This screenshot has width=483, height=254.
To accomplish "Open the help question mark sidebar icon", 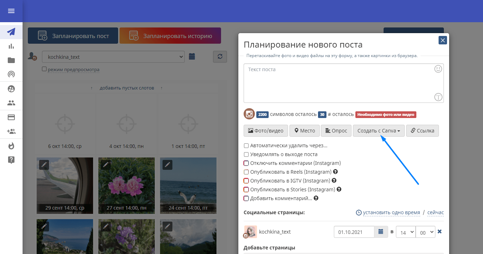I will pos(11,160).
